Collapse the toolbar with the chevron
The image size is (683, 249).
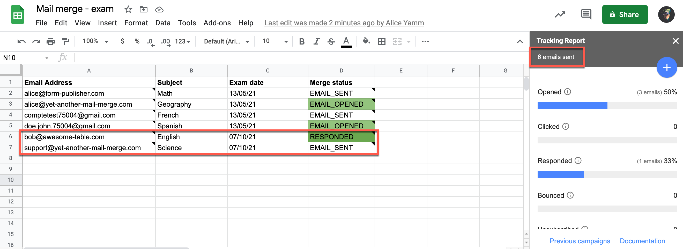click(520, 41)
